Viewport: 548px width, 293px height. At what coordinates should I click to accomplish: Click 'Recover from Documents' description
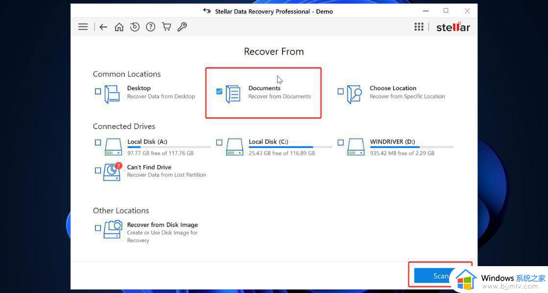point(280,96)
